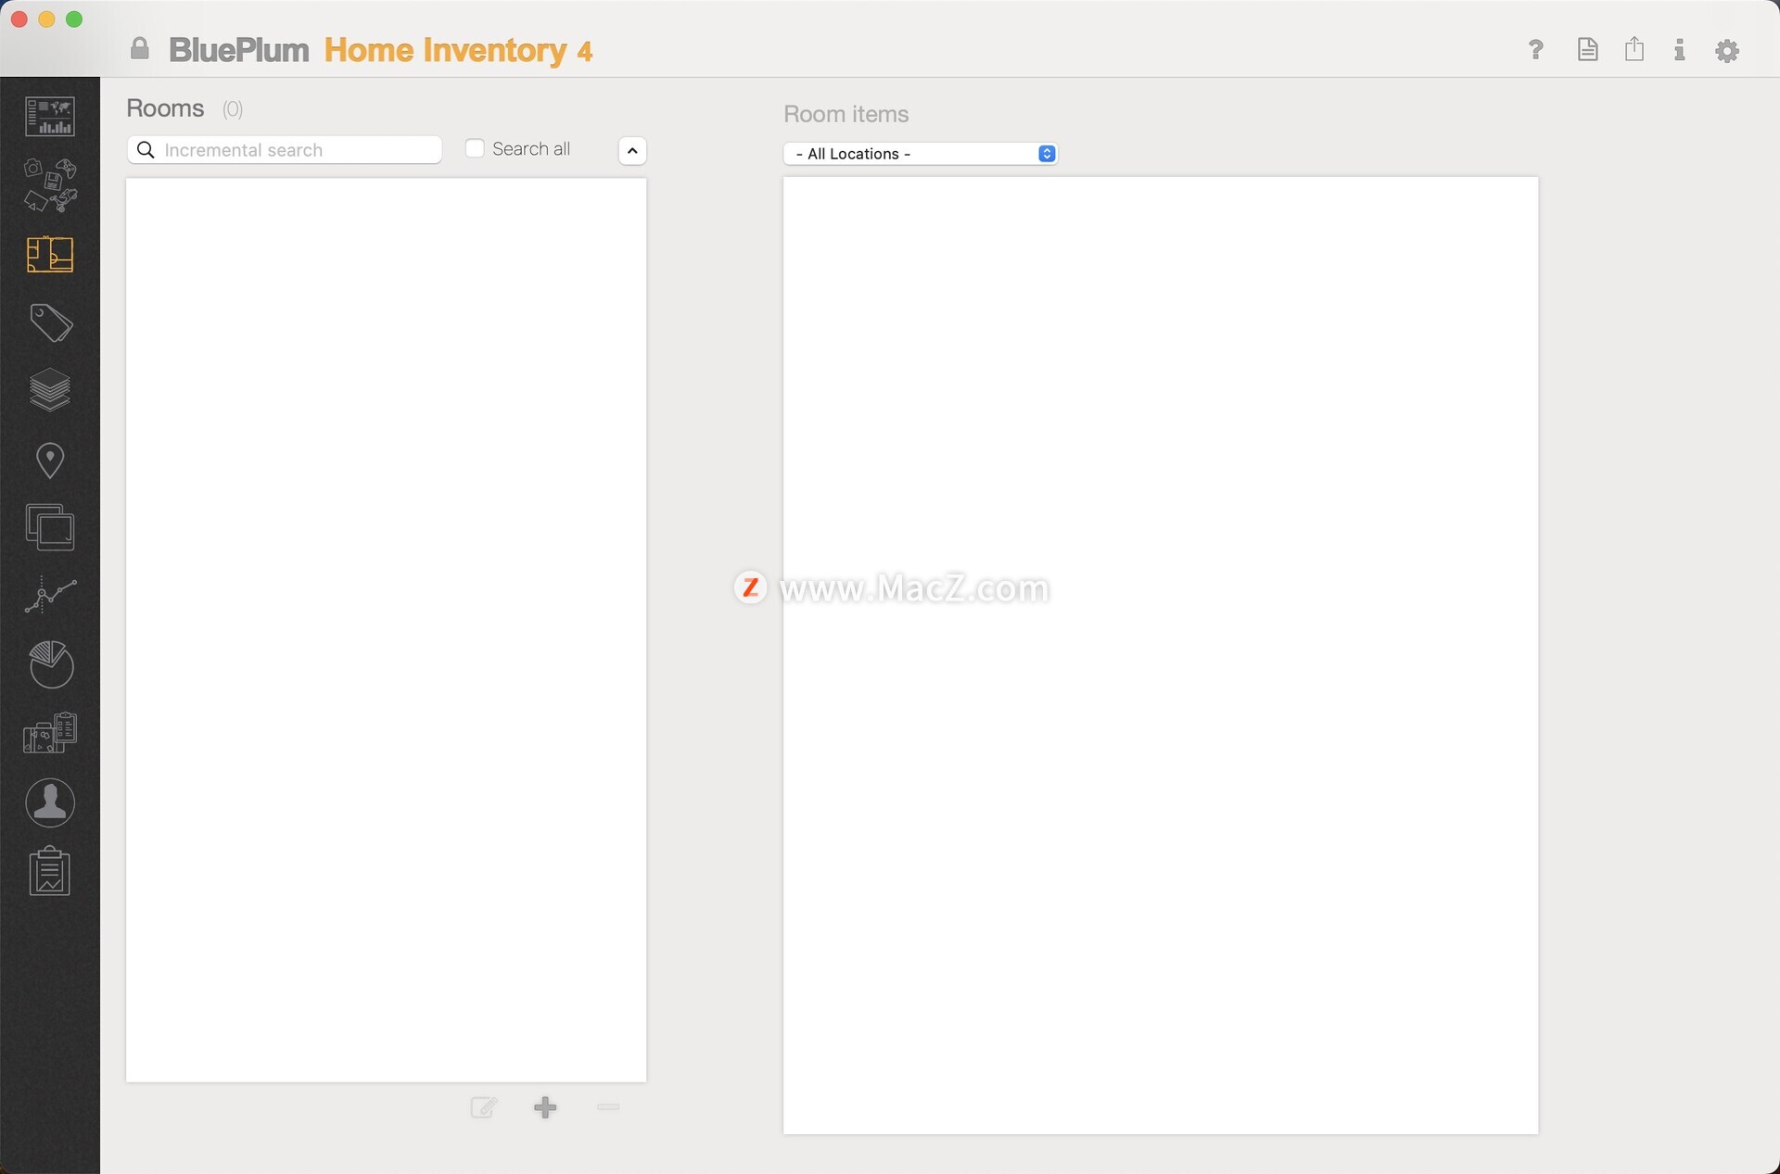Open the Items collection view in sidebar
Image resolution: width=1780 pixels, height=1174 pixels.
(x=50, y=184)
